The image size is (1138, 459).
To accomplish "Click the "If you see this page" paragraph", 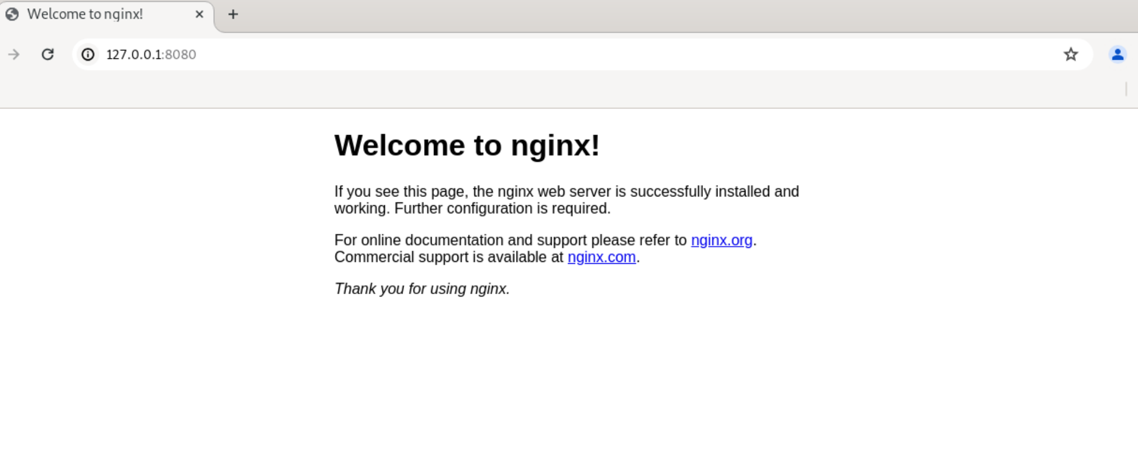I will coord(566,200).
